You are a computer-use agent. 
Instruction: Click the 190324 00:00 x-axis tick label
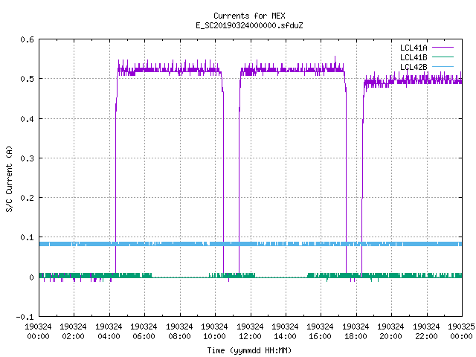pos(38,332)
